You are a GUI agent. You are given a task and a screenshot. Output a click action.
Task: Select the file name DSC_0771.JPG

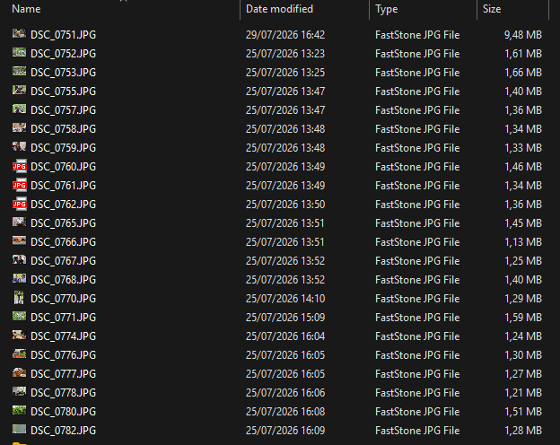tap(63, 318)
